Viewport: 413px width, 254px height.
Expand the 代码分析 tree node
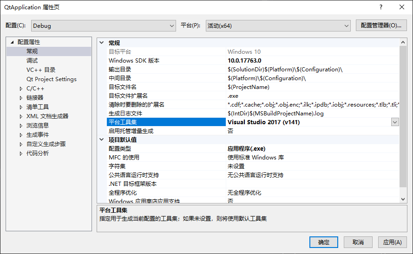click(21, 153)
